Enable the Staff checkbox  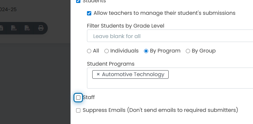click(x=78, y=97)
